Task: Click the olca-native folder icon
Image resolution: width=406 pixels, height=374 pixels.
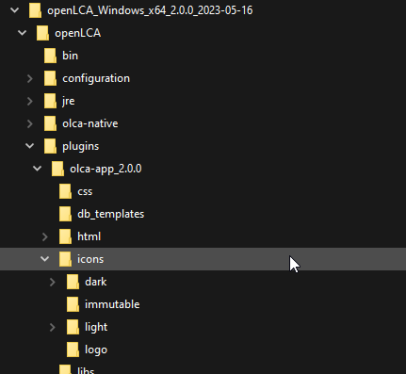Action: [50, 123]
